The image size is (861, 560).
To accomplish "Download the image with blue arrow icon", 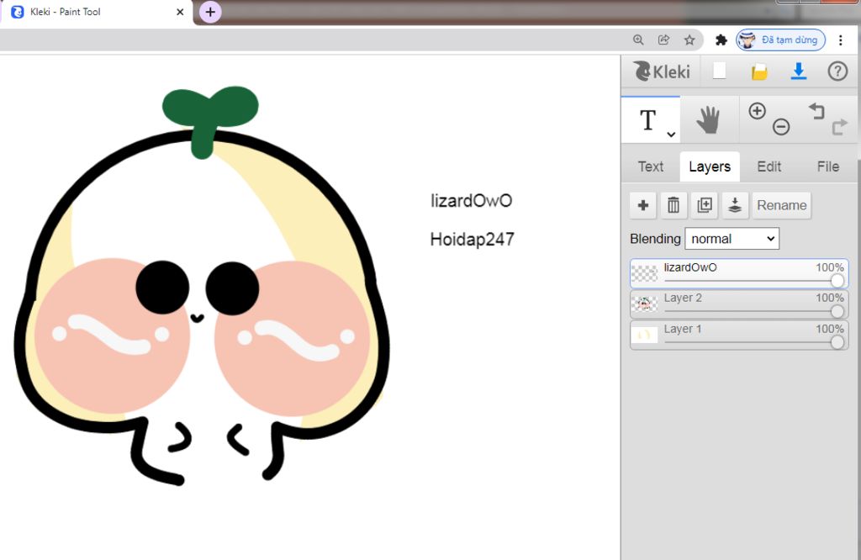I will (799, 71).
